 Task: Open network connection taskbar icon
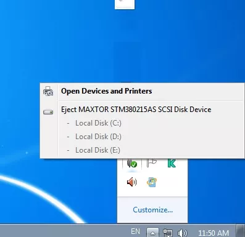pyautogui.click(x=168, y=233)
